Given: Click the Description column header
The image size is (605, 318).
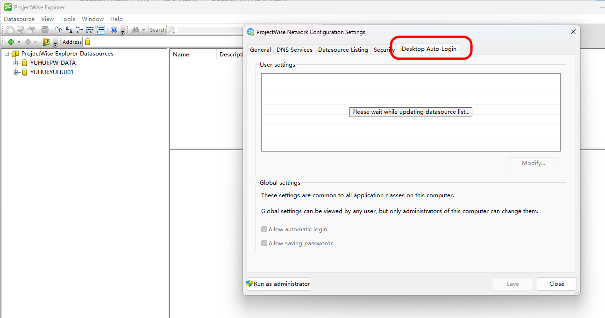Looking at the screenshot, I should [x=230, y=55].
